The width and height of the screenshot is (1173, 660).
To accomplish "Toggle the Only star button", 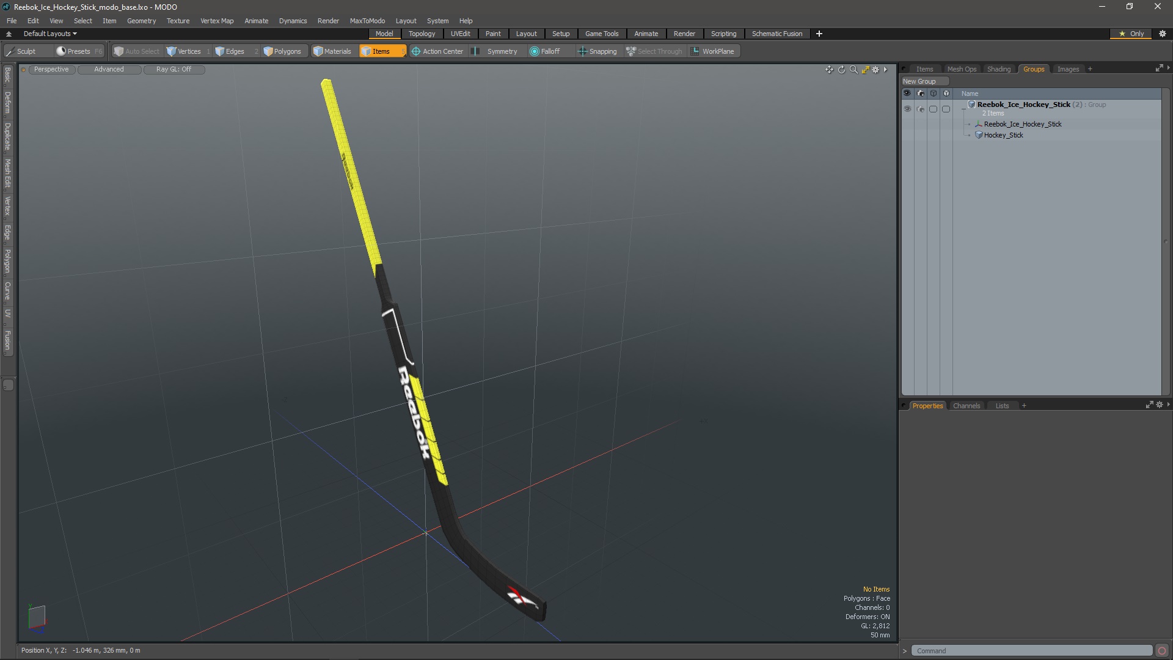I will [x=1131, y=34].
